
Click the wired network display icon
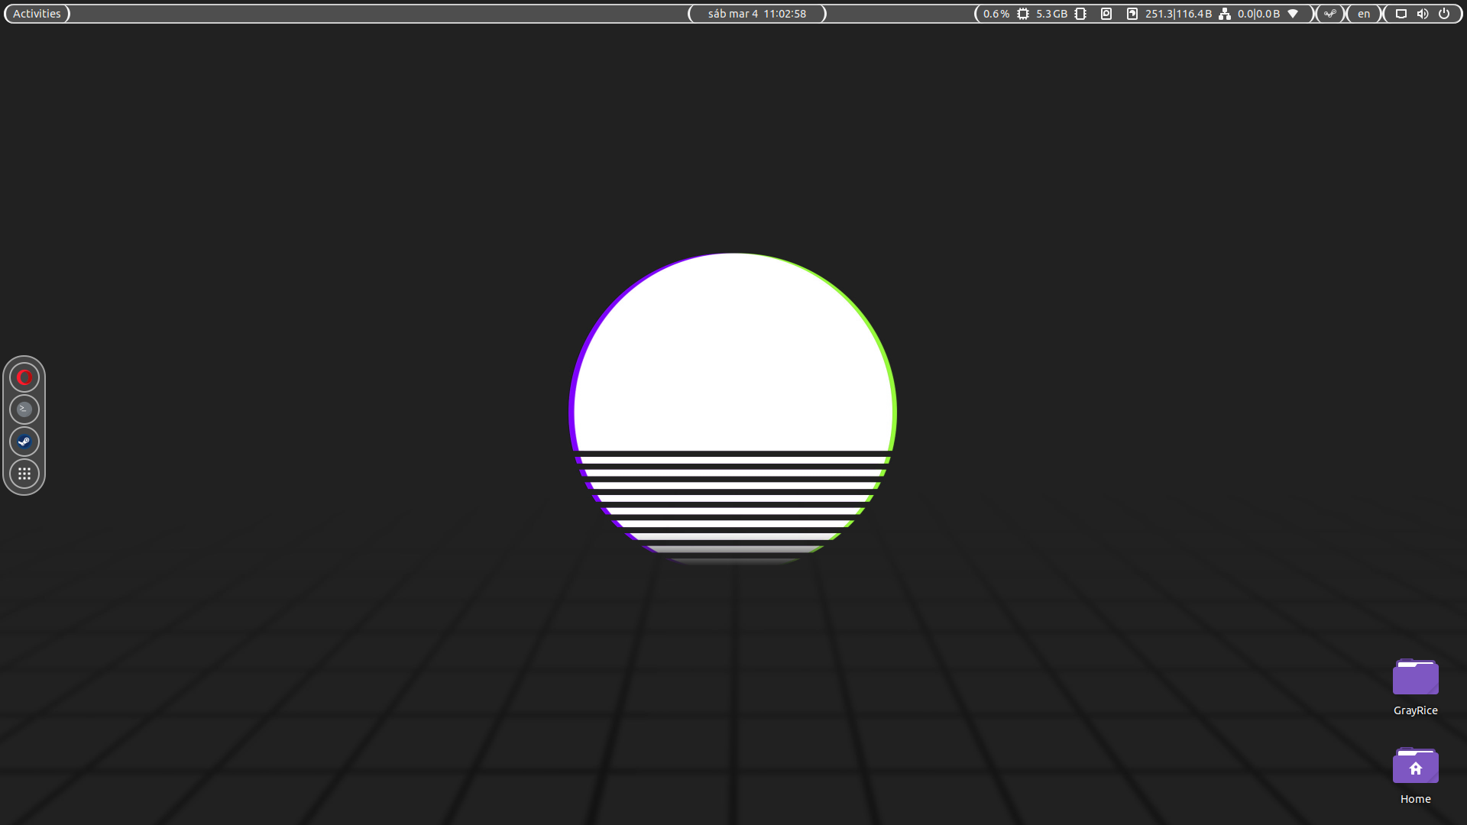coord(1401,14)
